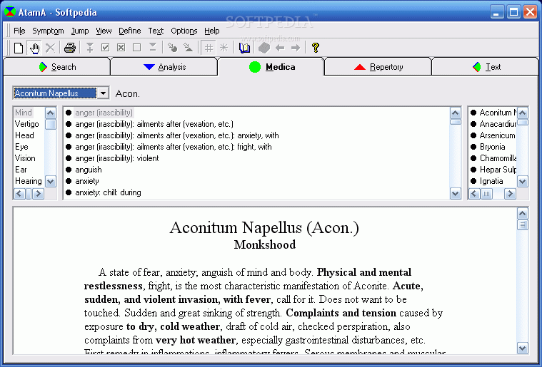The height and width of the screenshot is (367, 542).
Task: Select Vision in the chapter list
Action: pos(25,158)
